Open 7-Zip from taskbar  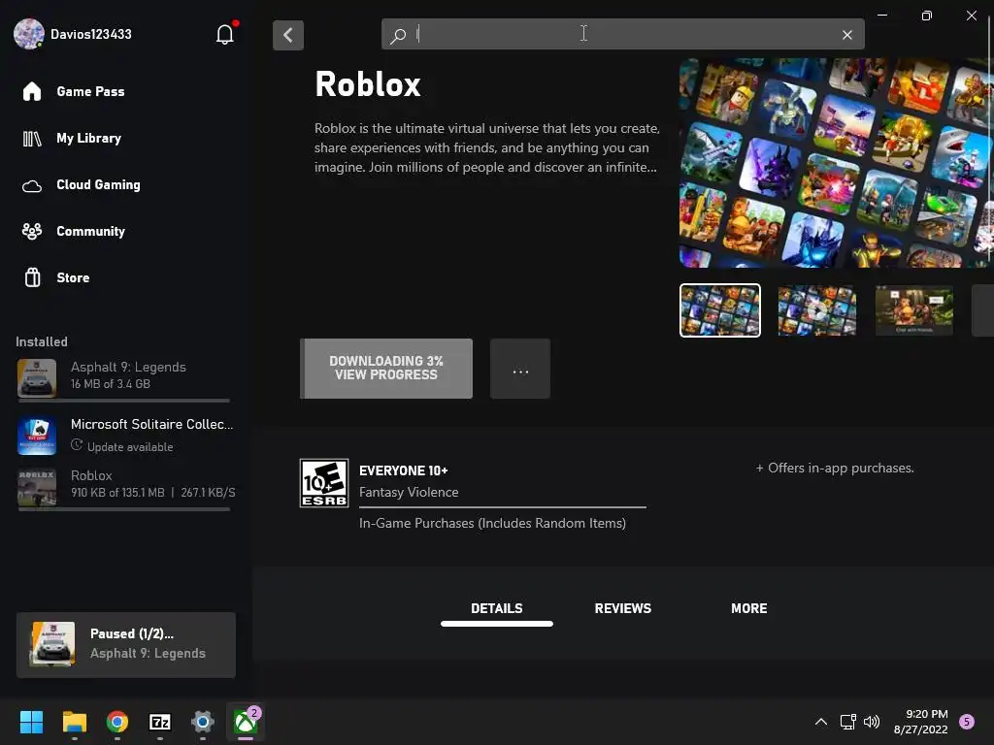tap(160, 722)
